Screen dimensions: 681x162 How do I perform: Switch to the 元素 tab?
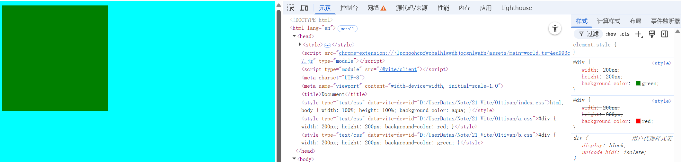[325, 8]
